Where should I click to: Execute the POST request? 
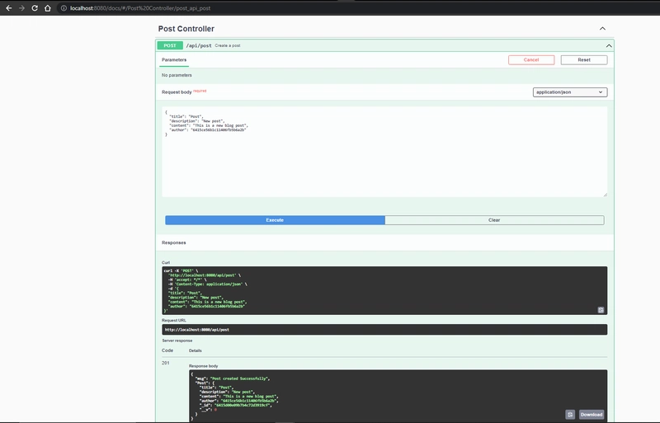click(275, 220)
